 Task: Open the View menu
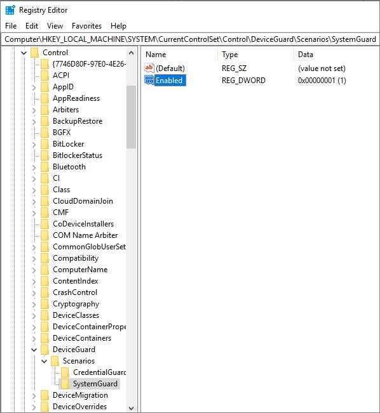[55, 26]
